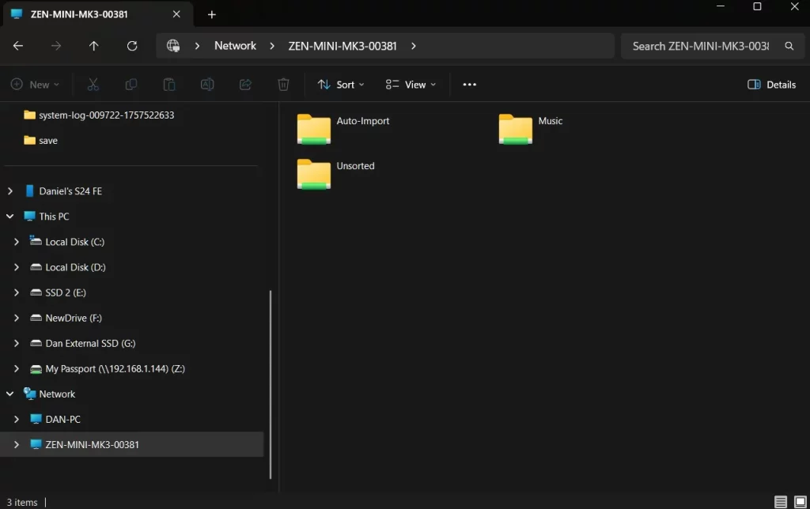The height and width of the screenshot is (509, 810).
Task: Open the View dropdown menu
Action: (411, 84)
